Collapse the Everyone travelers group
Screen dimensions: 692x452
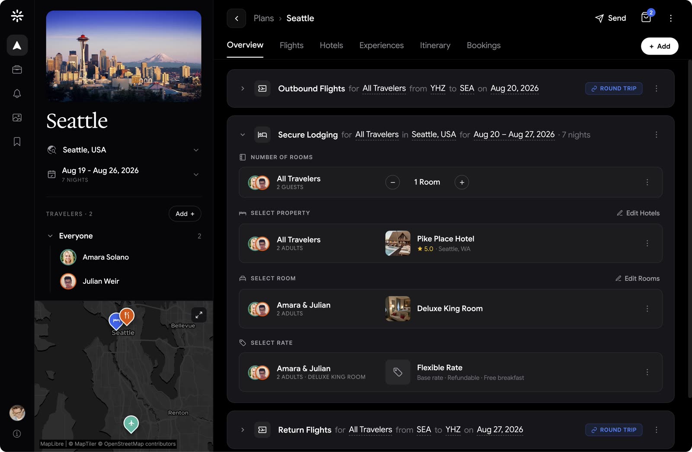(x=50, y=236)
